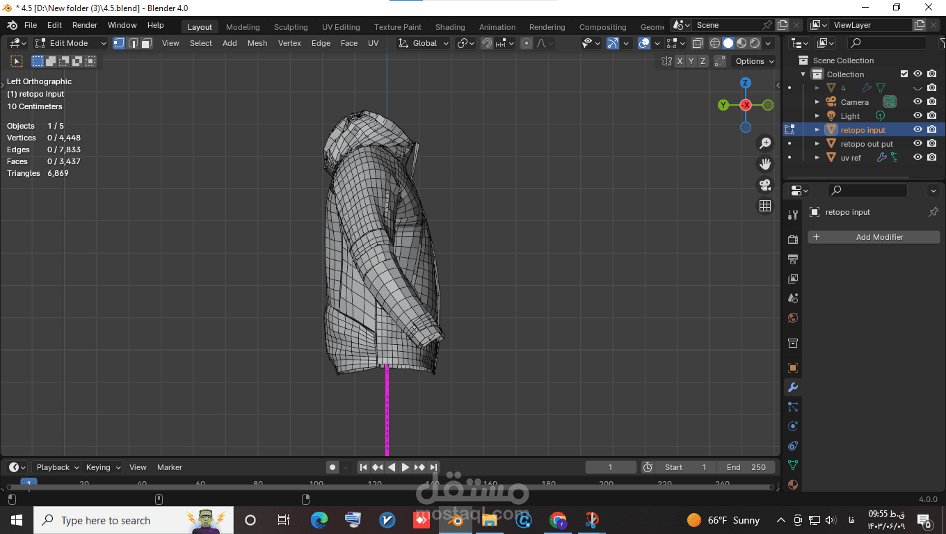Toggle Collection exclude checkbox in outliner
Screen dimensions: 946x534
click(x=904, y=74)
